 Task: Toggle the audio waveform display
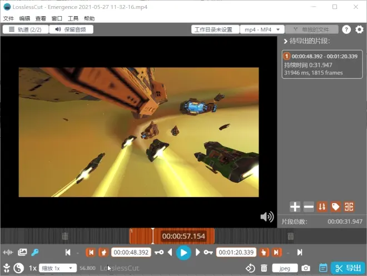point(8,252)
